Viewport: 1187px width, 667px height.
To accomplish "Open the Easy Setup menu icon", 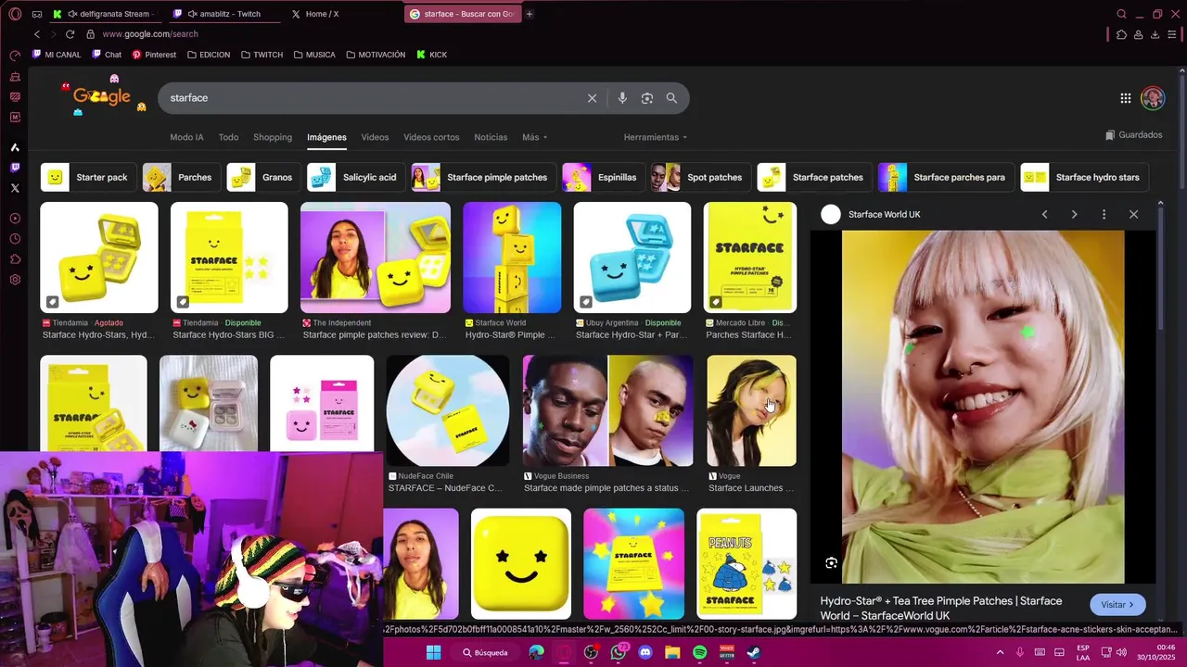I will (1172, 34).
